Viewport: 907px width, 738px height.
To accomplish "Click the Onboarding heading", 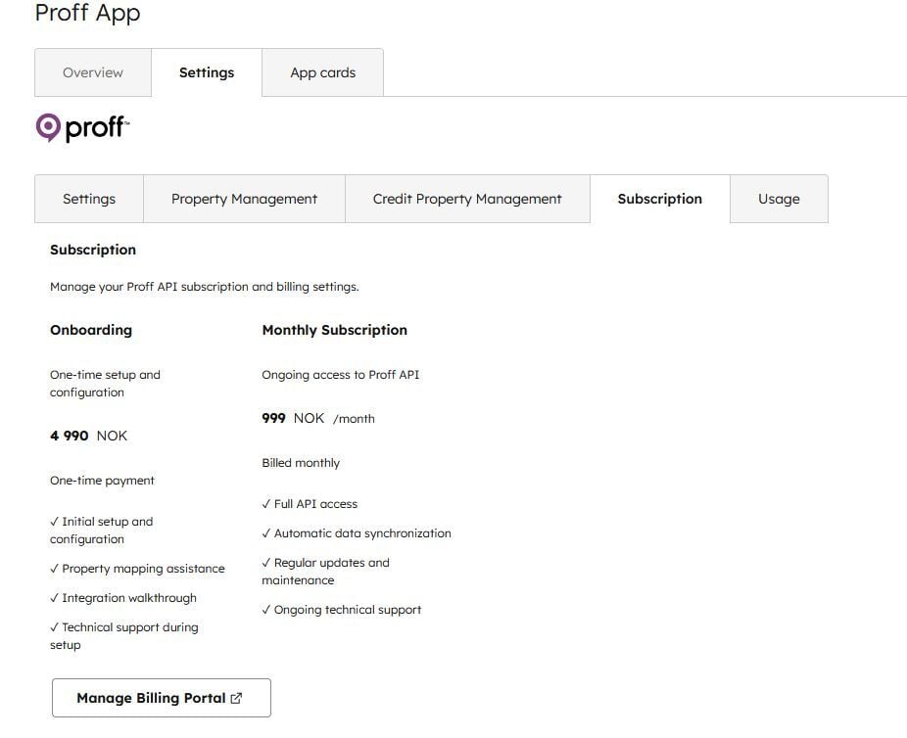I will click(x=91, y=330).
